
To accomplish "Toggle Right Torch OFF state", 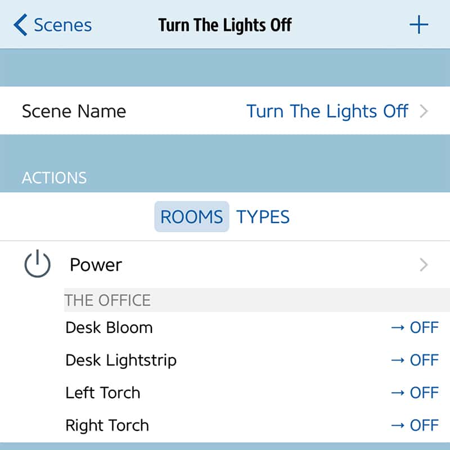I will pos(415,425).
